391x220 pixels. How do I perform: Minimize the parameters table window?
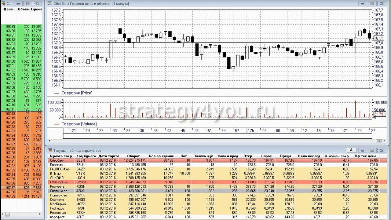(363, 150)
